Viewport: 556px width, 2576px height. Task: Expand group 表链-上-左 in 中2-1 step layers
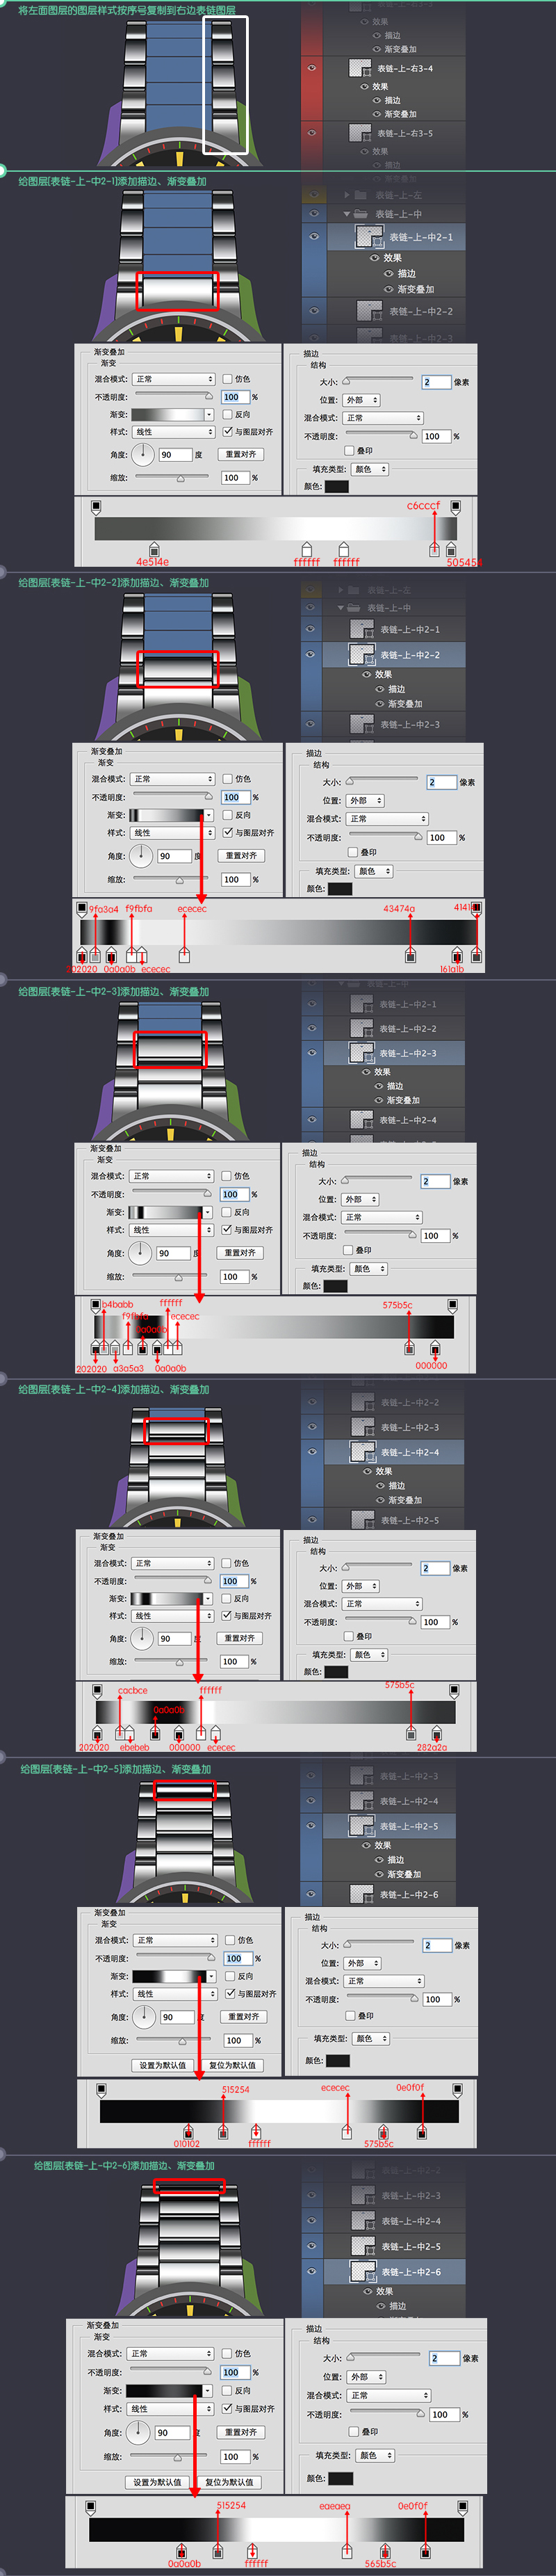pos(347,195)
